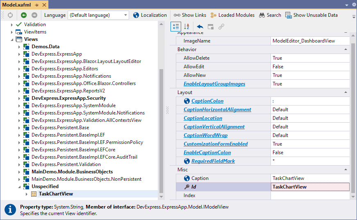Click the CaptionColon property link

tap(207, 101)
